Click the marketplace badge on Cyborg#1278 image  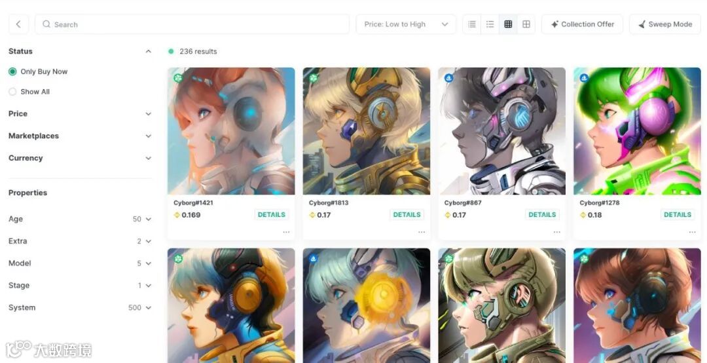584,78
